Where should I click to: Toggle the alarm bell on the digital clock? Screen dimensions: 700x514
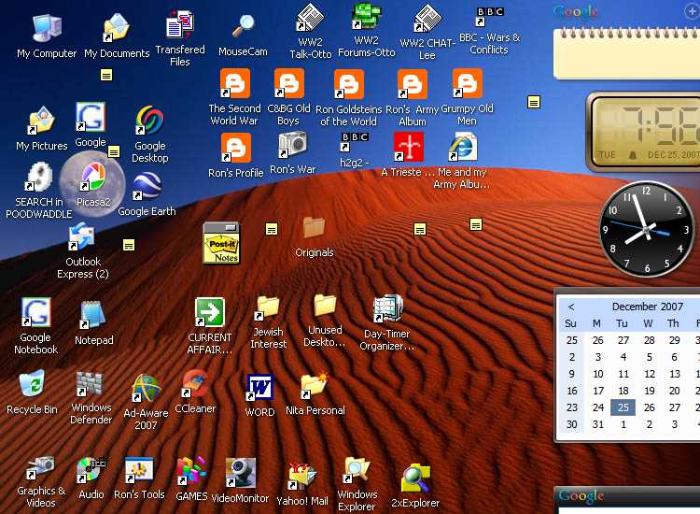point(632,154)
